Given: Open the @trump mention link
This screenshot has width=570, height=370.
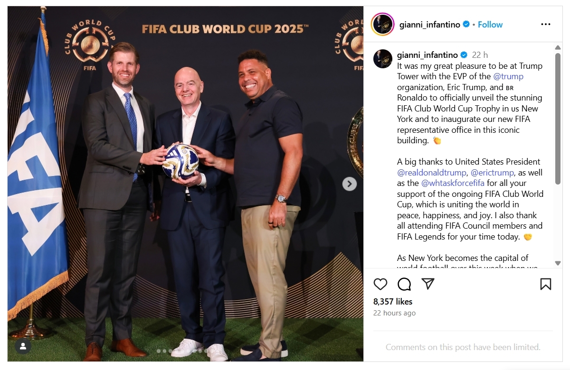Looking at the screenshot, I should [x=508, y=76].
